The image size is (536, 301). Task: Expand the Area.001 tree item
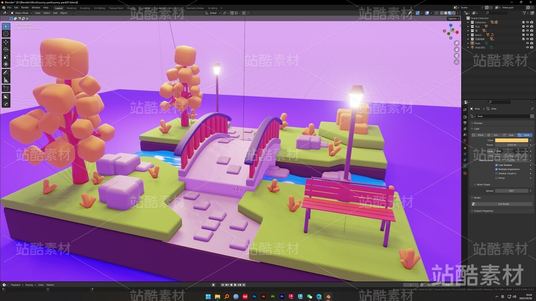(469, 47)
